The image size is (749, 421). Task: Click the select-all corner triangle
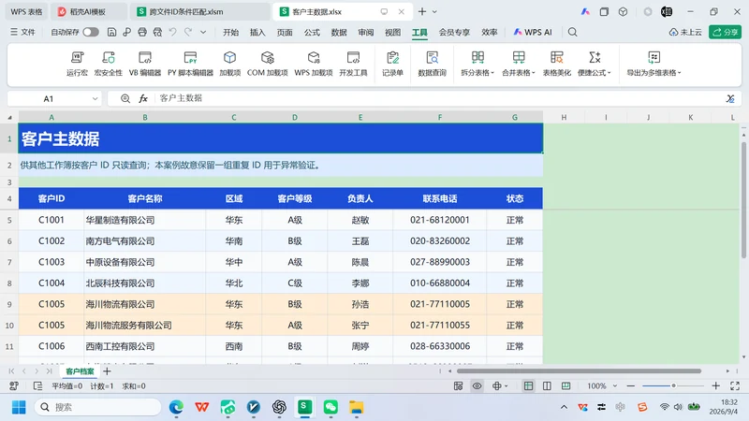[x=9, y=118]
